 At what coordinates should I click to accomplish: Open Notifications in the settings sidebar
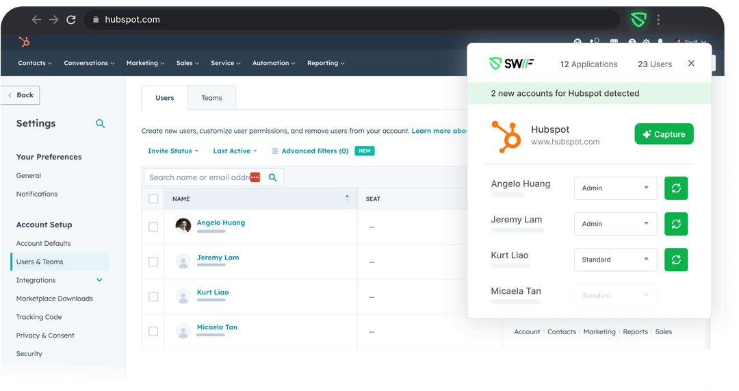click(x=37, y=194)
